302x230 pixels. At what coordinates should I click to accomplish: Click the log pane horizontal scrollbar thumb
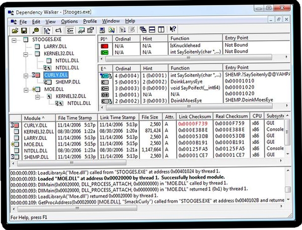tap(77, 208)
